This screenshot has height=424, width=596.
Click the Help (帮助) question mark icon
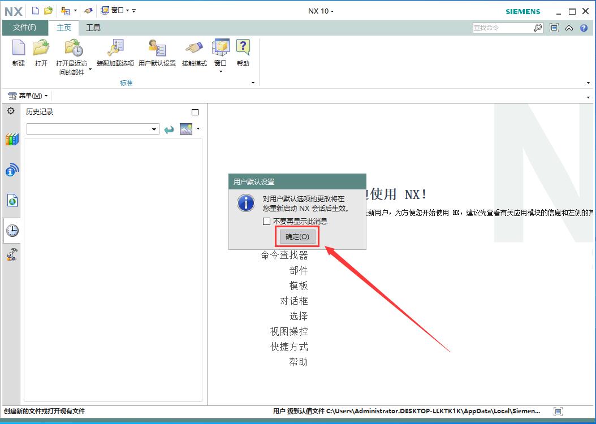click(243, 47)
